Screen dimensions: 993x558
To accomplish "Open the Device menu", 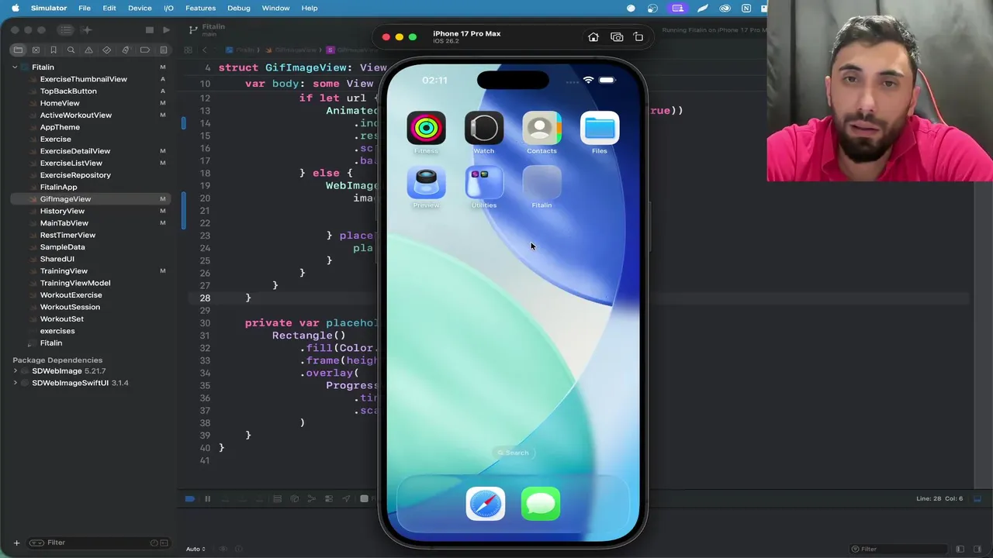I will (x=140, y=8).
